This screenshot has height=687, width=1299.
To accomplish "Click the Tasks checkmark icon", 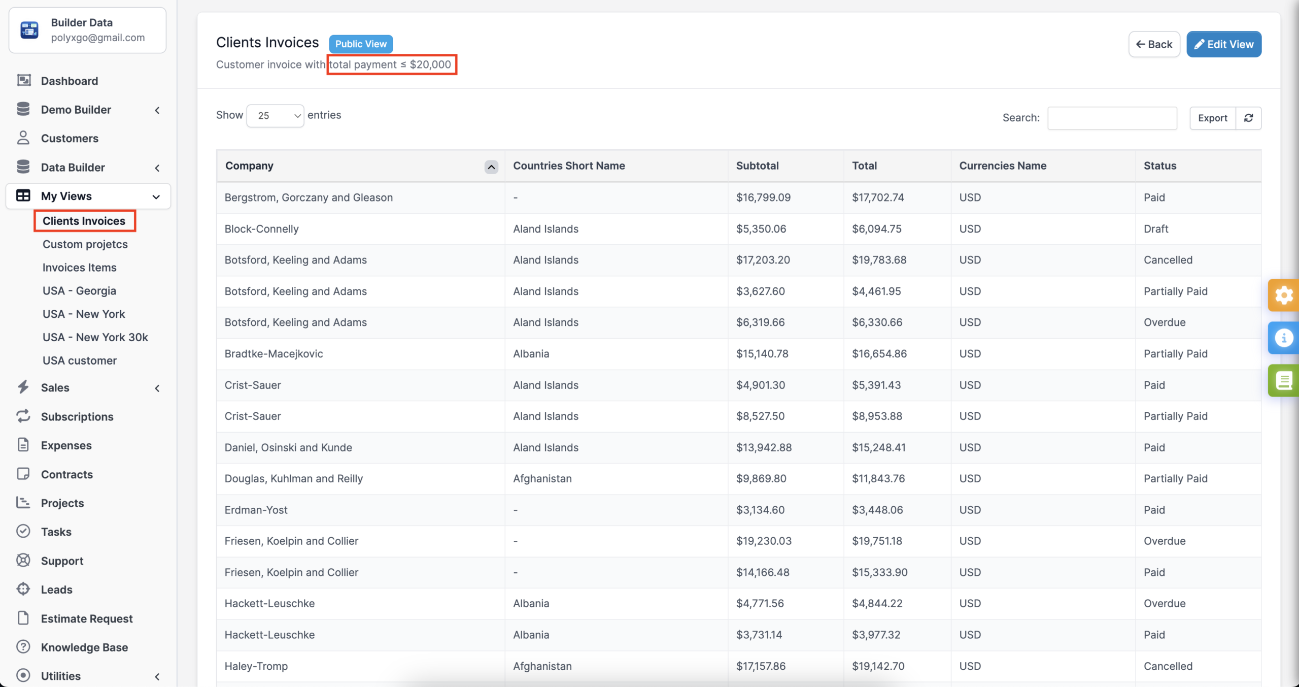I will click(23, 532).
